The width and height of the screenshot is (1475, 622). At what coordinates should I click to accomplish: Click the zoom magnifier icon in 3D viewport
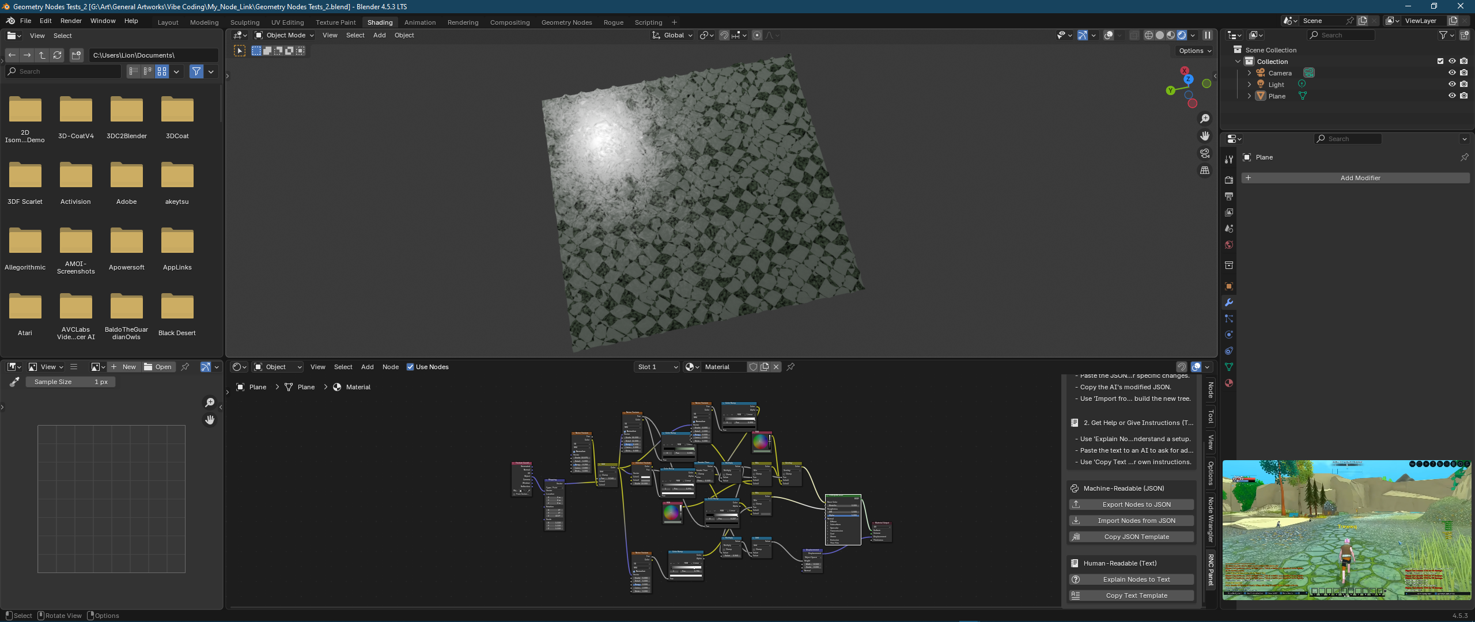tap(1205, 119)
